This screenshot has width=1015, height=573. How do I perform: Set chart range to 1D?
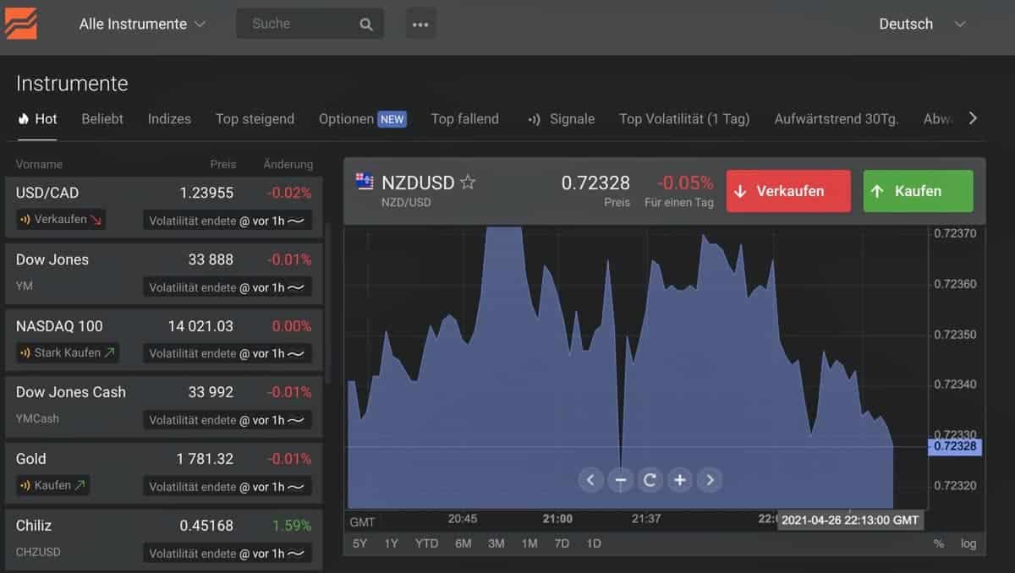click(x=594, y=543)
